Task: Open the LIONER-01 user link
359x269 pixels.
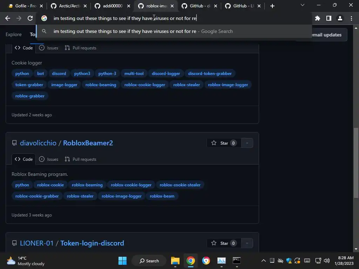Action: coord(36,243)
